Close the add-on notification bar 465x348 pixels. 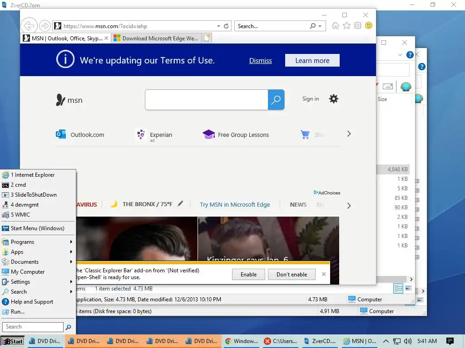[323, 274]
